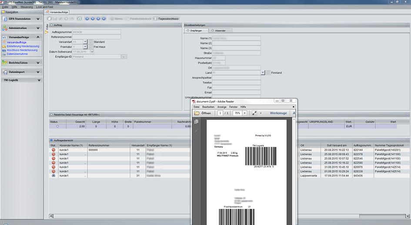Open Datenübernahme link in navigation
The image size is (411, 225).
tap(17, 54)
